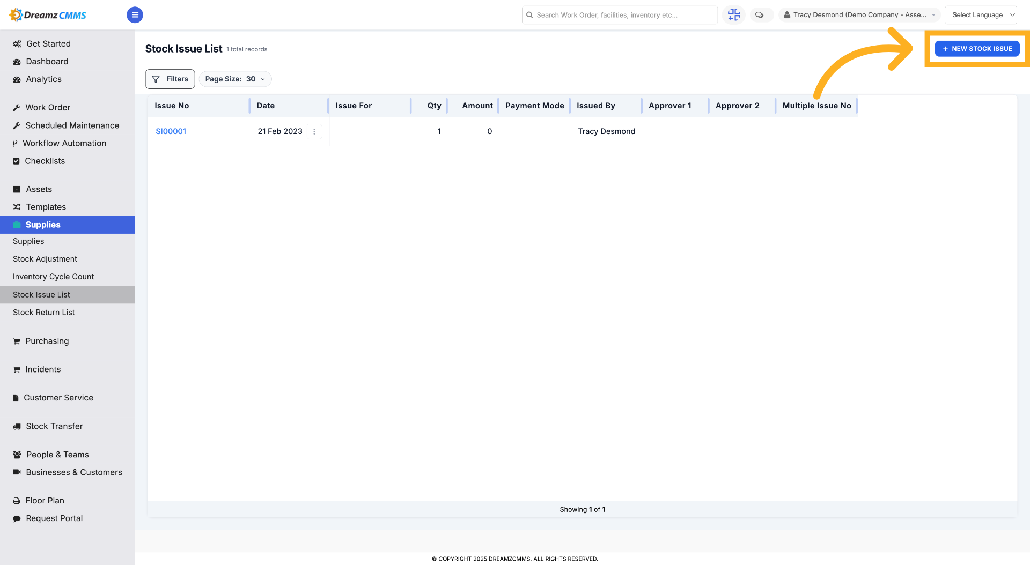The width and height of the screenshot is (1030, 565).
Task: Click the Floor Plan printer icon
Action: tap(17, 501)
